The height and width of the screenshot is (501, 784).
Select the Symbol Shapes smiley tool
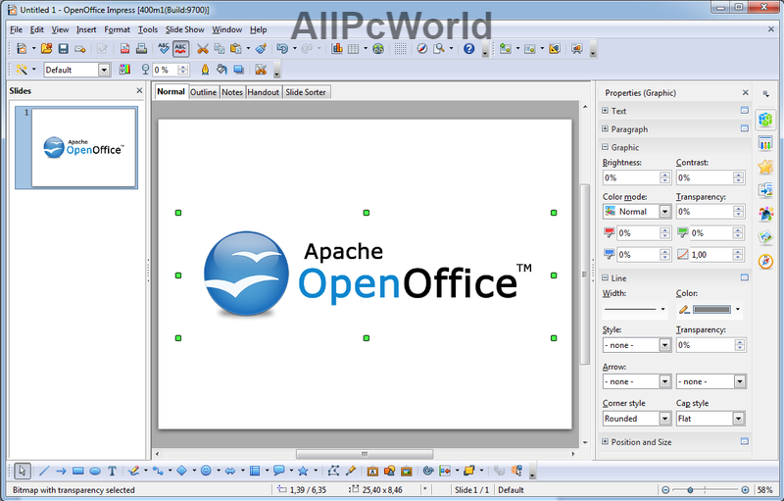pos(206,471)
